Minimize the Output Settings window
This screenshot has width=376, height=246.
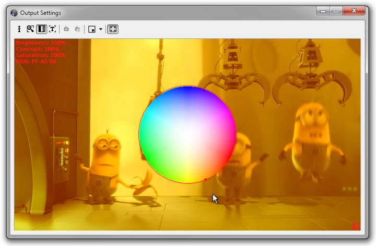point(323,11)
